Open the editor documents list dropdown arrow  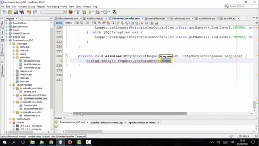coord(254,18)
